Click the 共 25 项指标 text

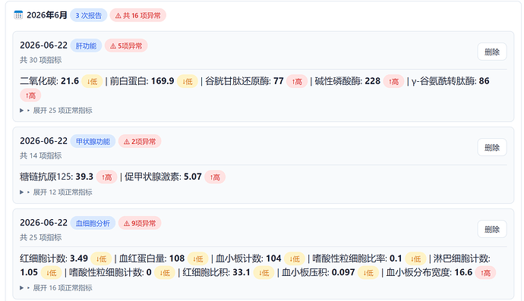[x=41, y=237]
